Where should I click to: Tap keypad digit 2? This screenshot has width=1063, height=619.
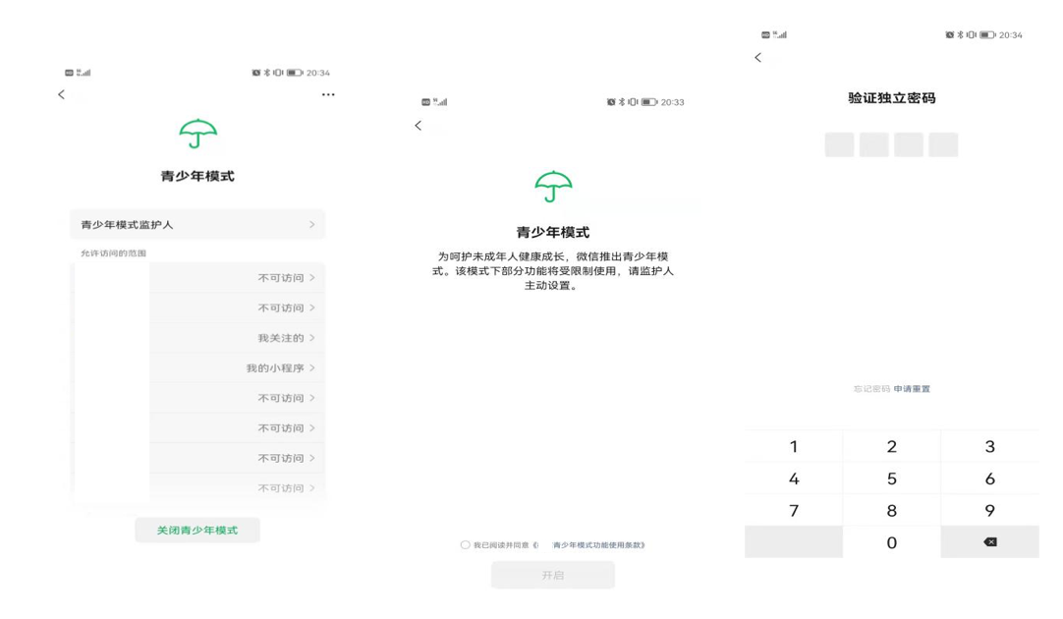coord(891,446)
